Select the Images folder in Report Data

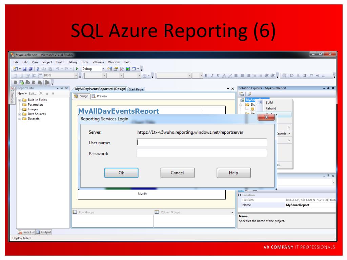[30, 109]
